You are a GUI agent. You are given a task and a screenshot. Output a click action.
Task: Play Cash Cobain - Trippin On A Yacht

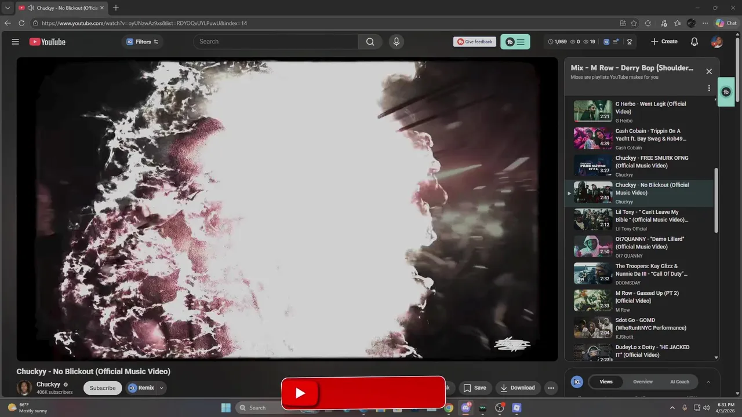tap(639, 139)
